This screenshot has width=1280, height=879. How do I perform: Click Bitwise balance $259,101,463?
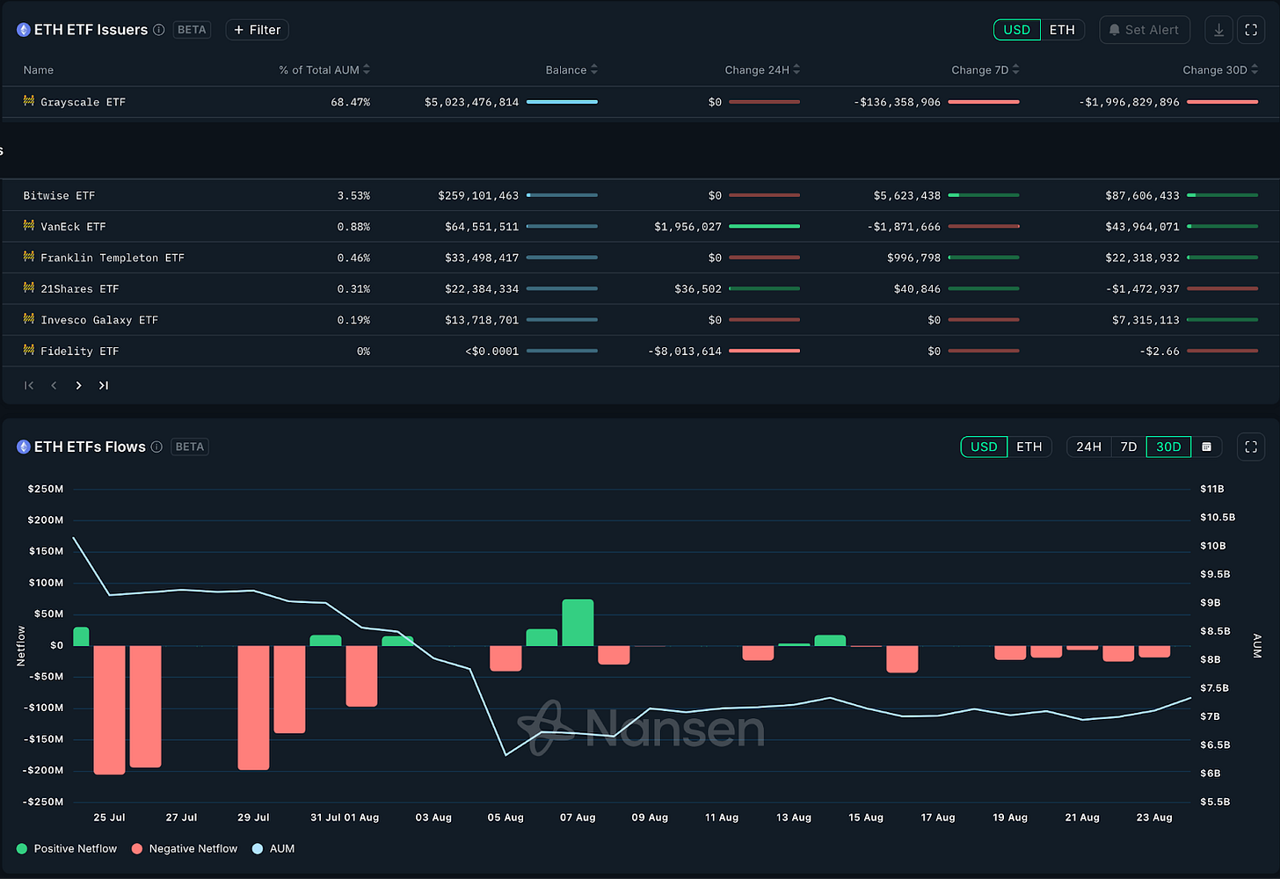(x=478, y=195)
